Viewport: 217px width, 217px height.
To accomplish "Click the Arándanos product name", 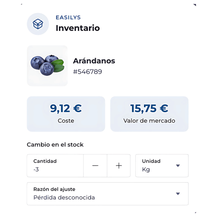I will click(x=94, y=61).
